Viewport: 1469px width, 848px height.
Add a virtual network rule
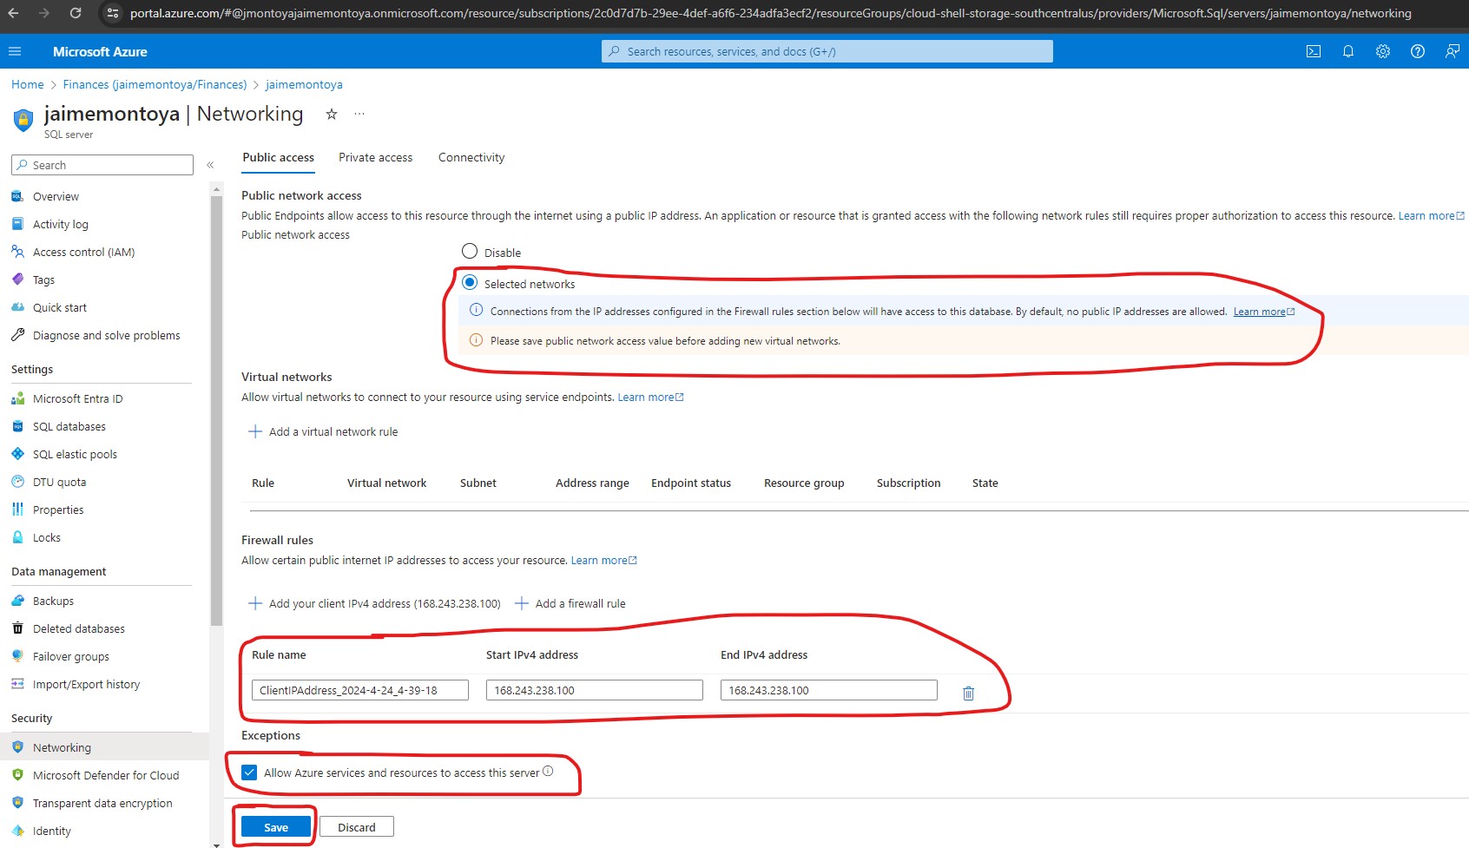323,431
